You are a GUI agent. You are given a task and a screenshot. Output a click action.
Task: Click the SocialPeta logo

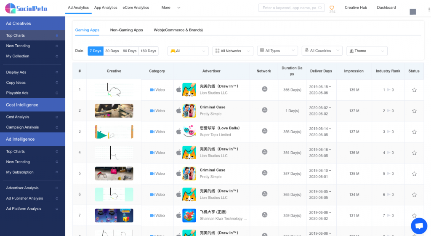26,8
